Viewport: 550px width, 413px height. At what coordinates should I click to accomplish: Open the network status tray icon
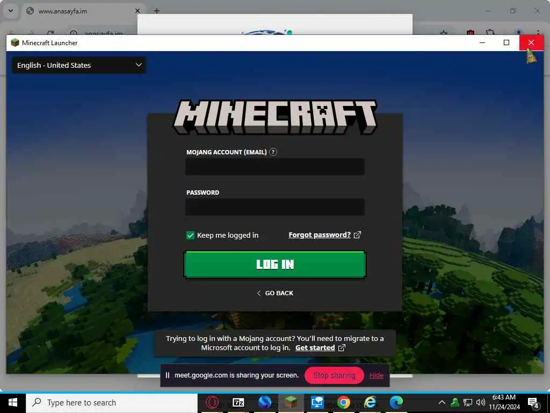[468, 402]
